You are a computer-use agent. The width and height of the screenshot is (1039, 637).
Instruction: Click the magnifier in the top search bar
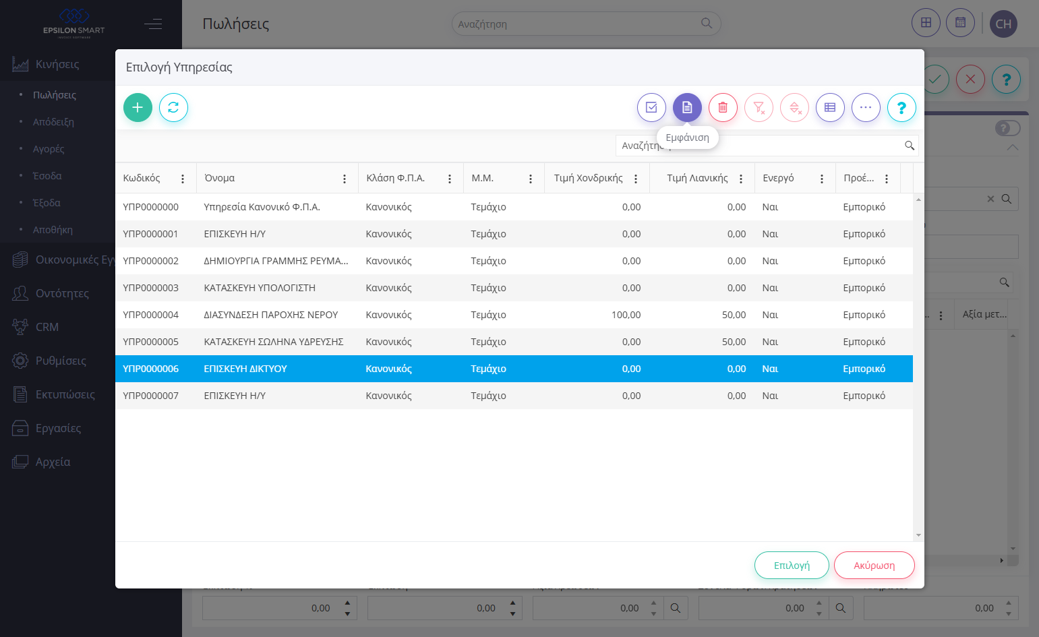pyautogui.click(x=707, y=23)
